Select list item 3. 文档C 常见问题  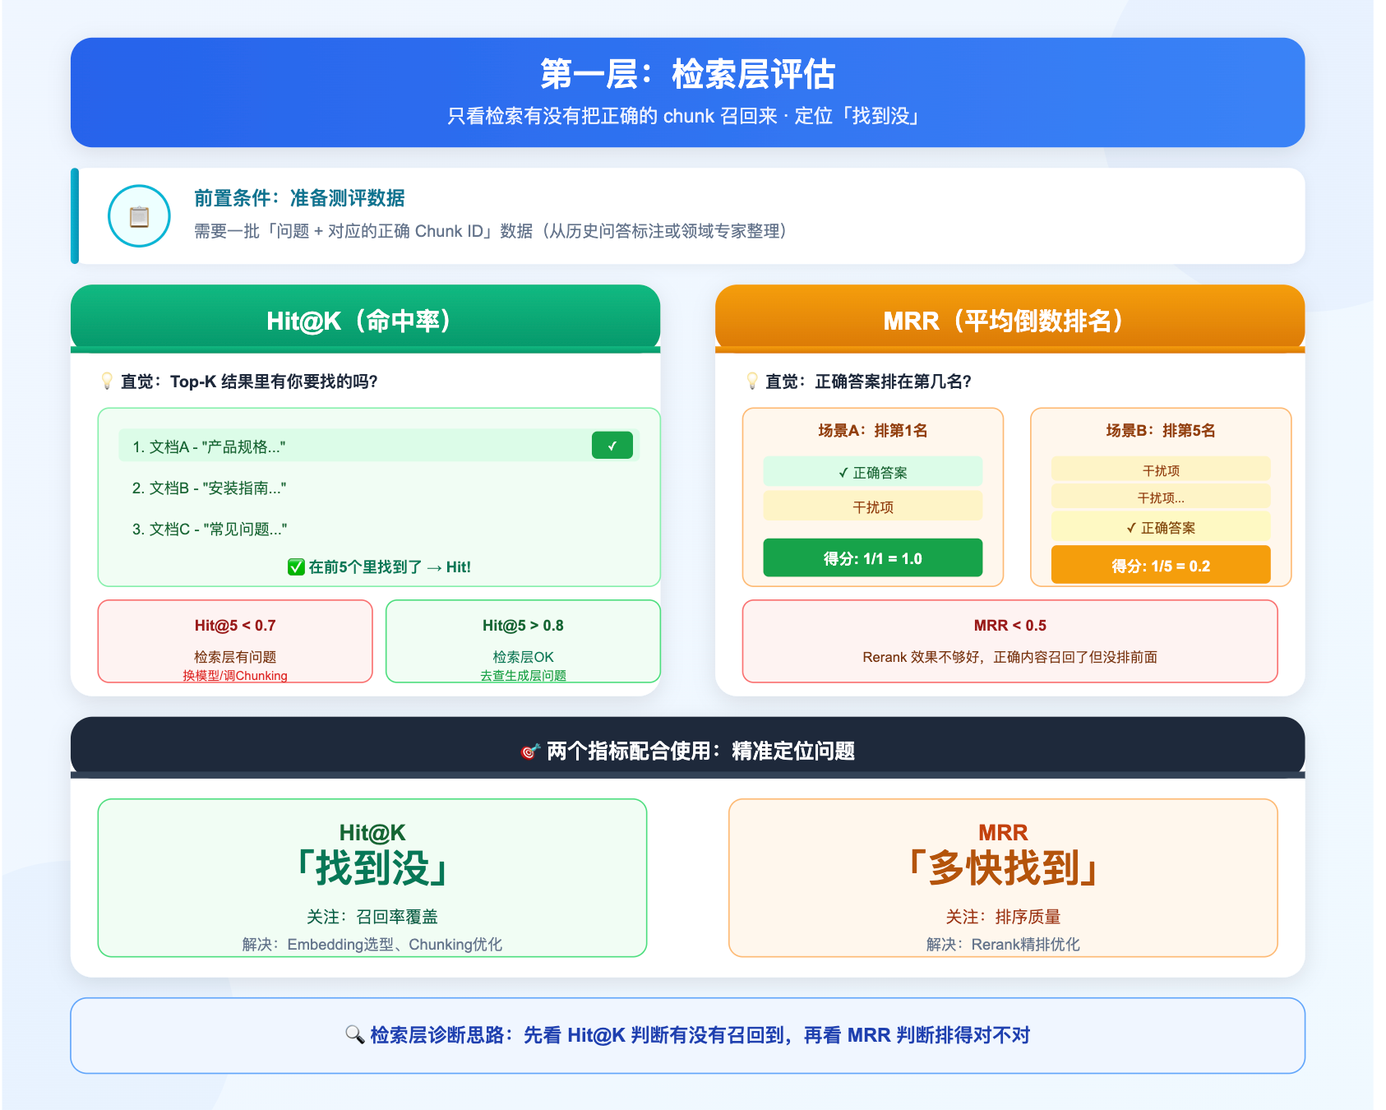click(x=209, y=529)
